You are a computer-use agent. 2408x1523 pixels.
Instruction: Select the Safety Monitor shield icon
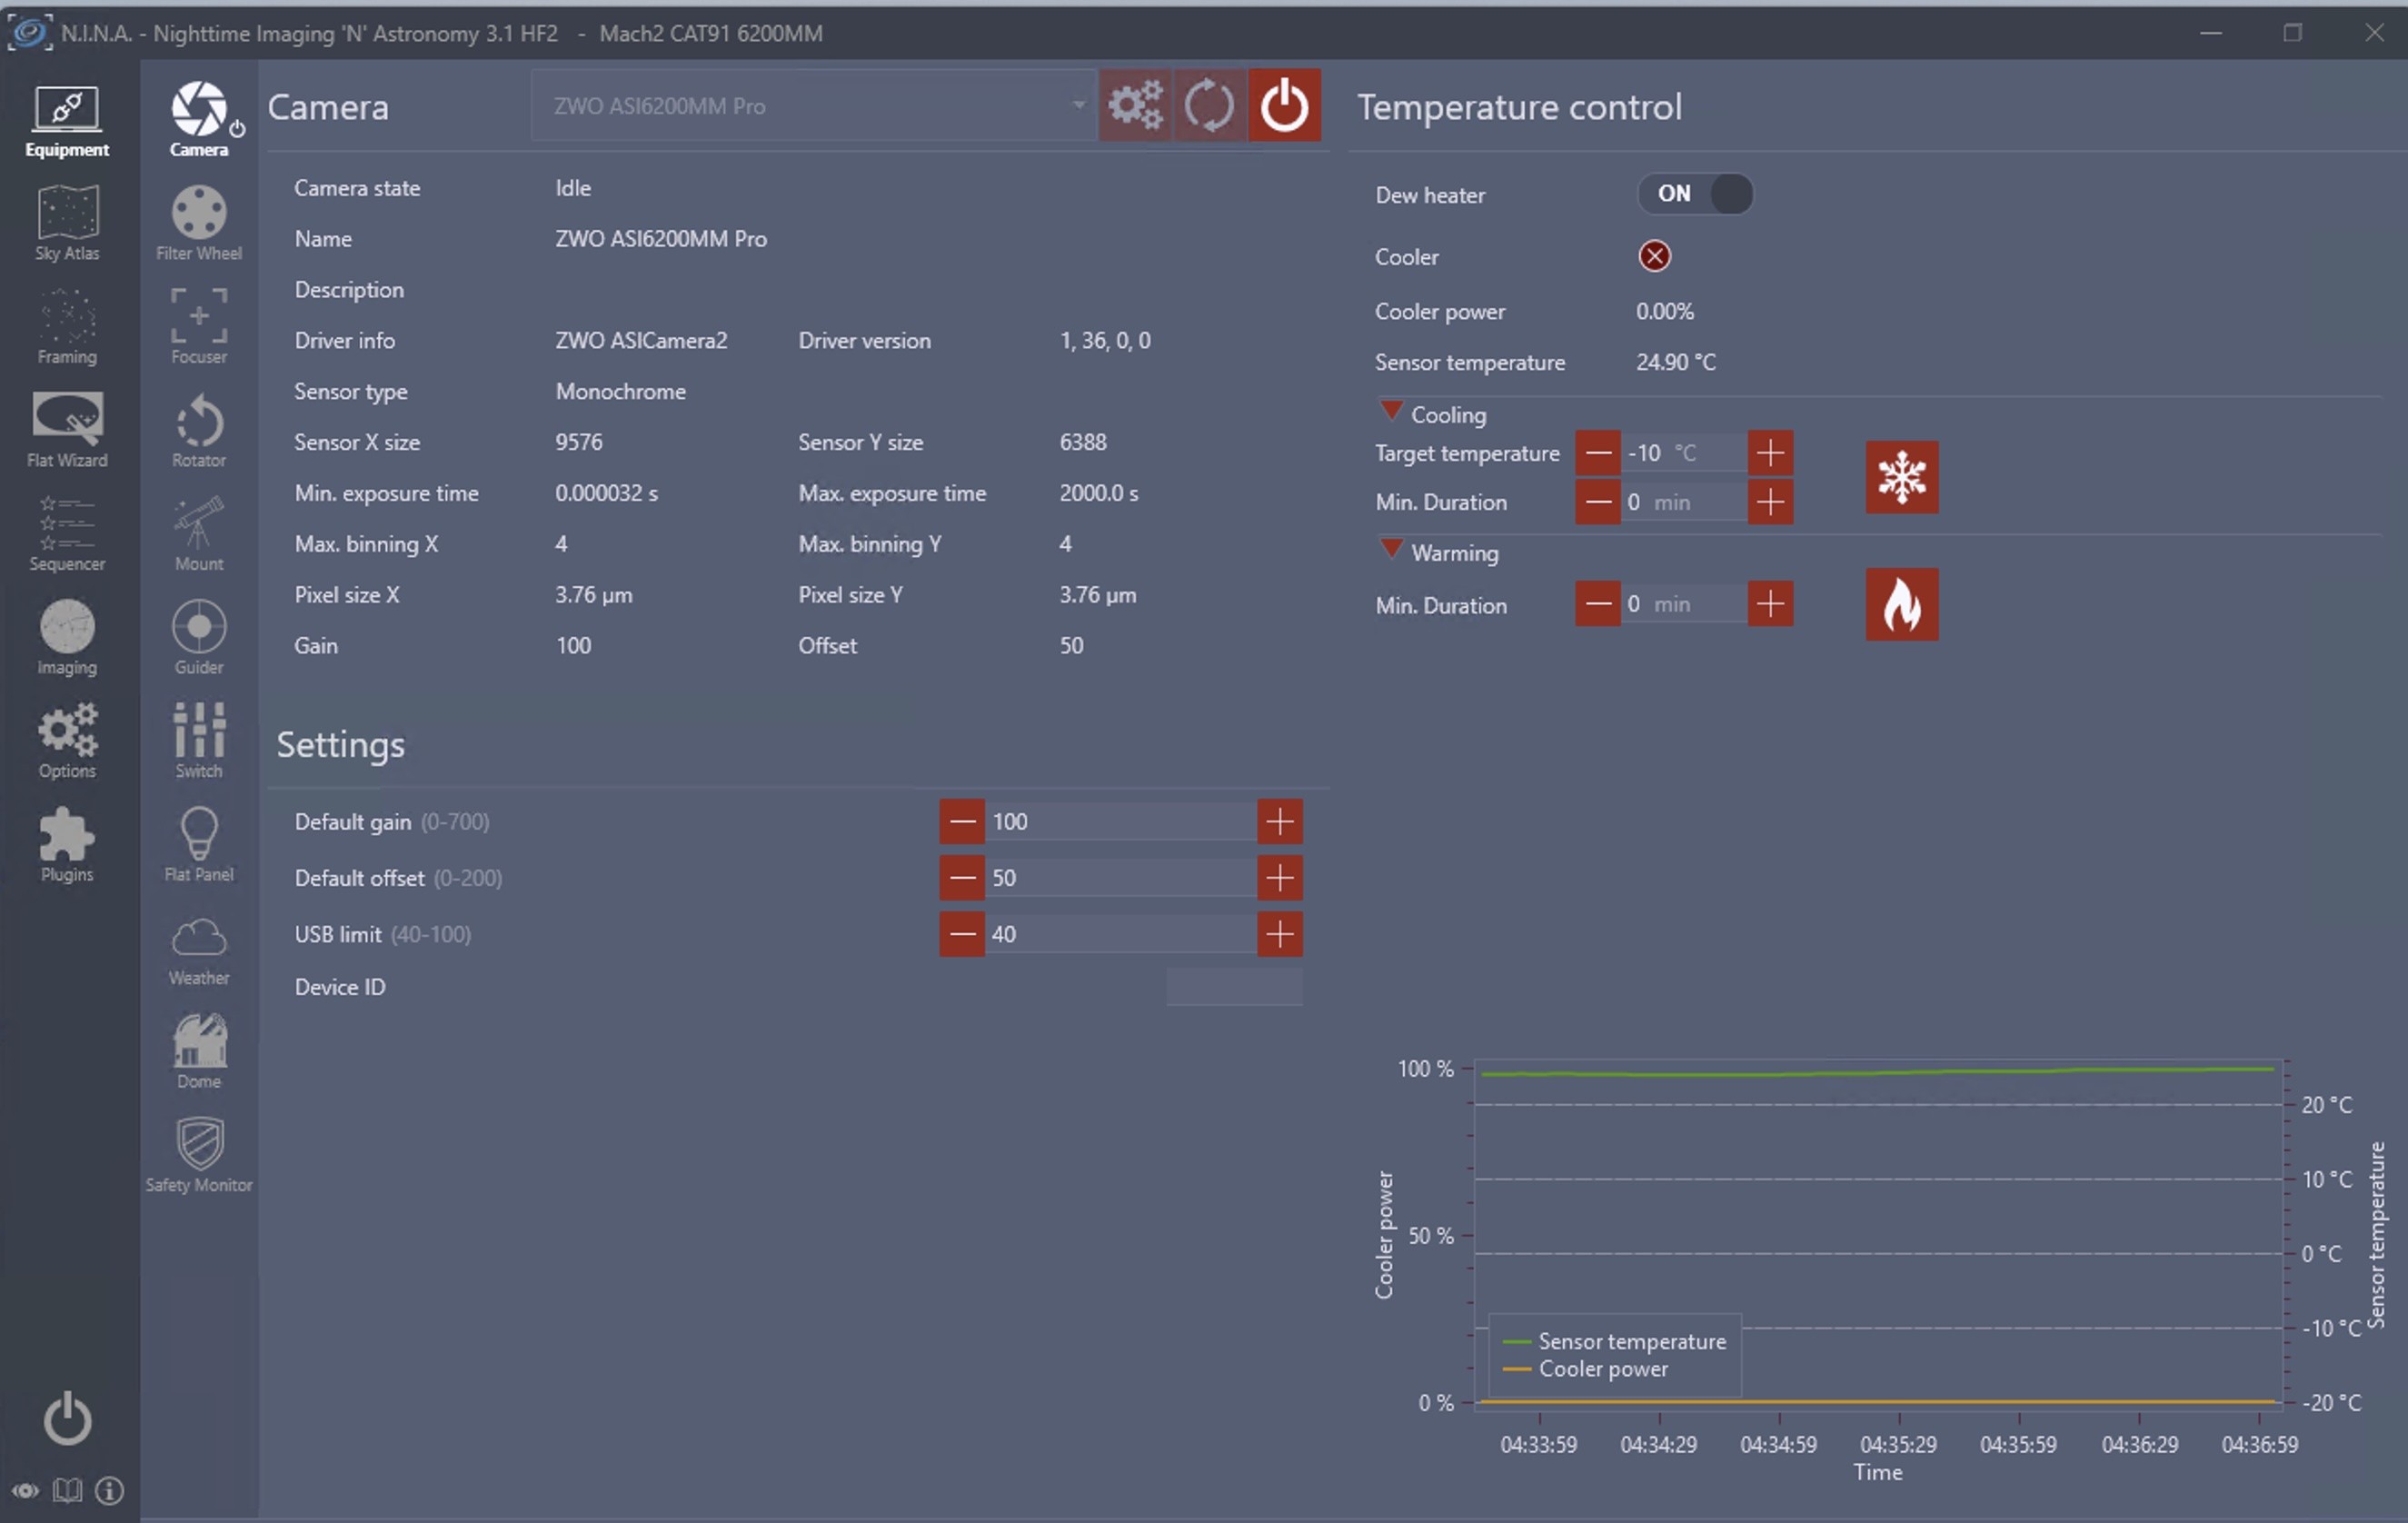(x=199, y=1156)
